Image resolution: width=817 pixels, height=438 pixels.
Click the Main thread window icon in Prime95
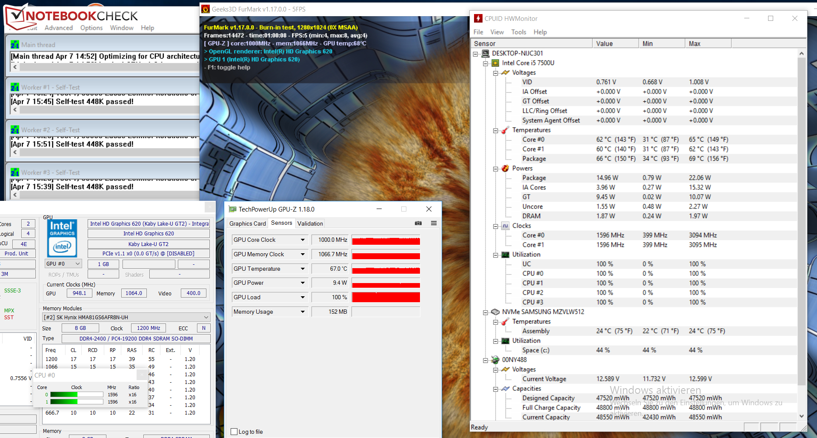click(x=15, y=45)
